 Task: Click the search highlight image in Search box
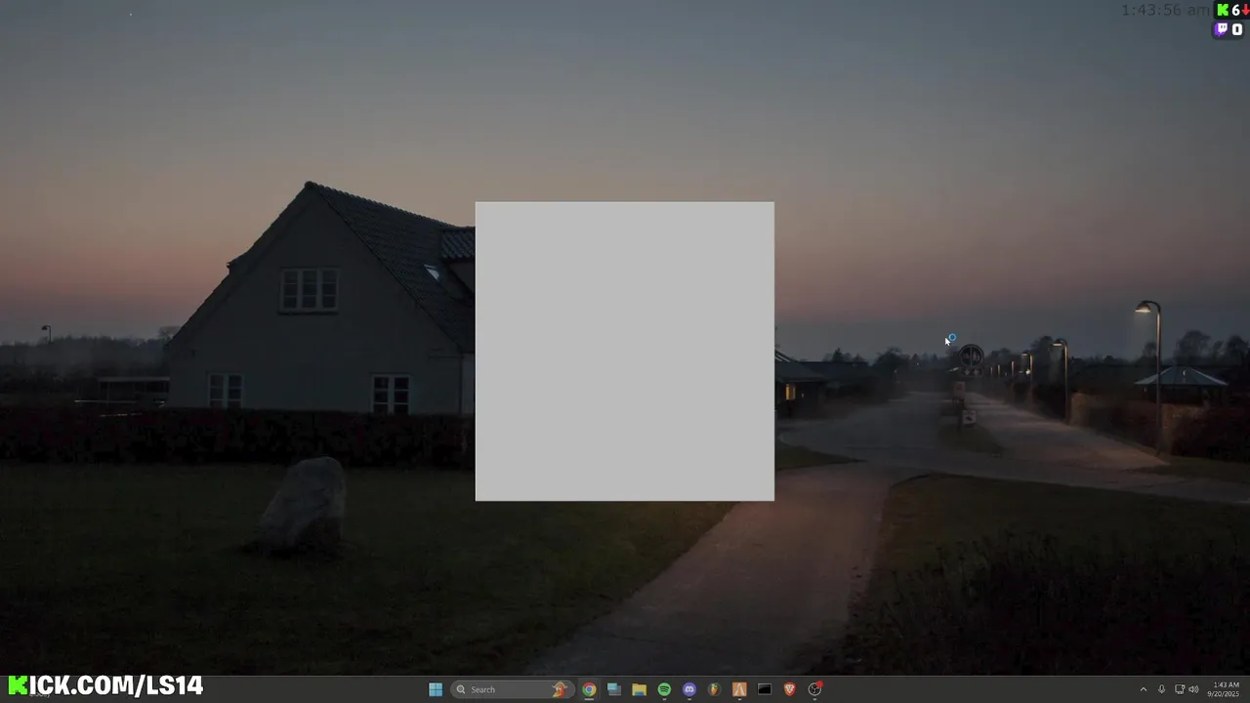560,689
